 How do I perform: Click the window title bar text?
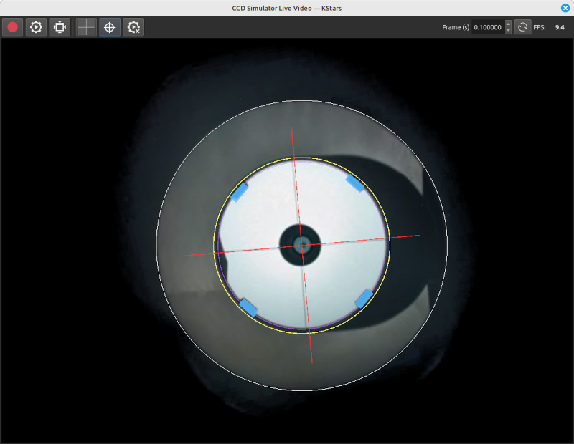[x=286, y=7]
